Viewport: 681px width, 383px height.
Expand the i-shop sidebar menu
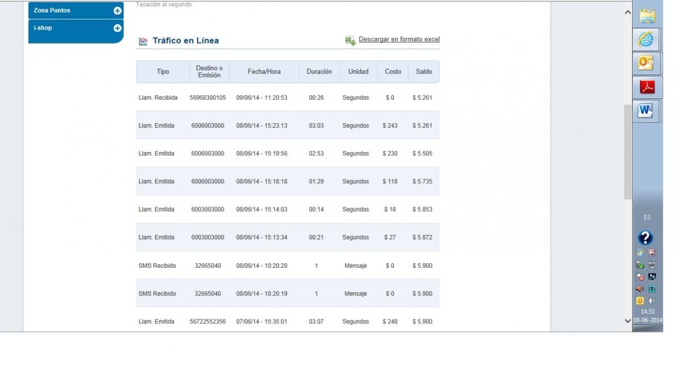pyautogui.click(x=117, y=28)
